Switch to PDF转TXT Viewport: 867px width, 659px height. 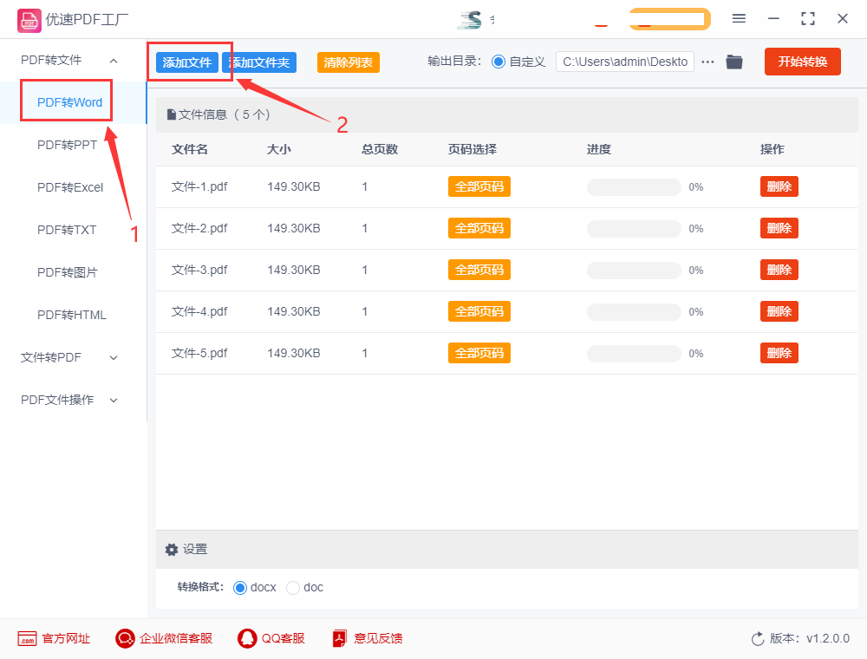67,230
